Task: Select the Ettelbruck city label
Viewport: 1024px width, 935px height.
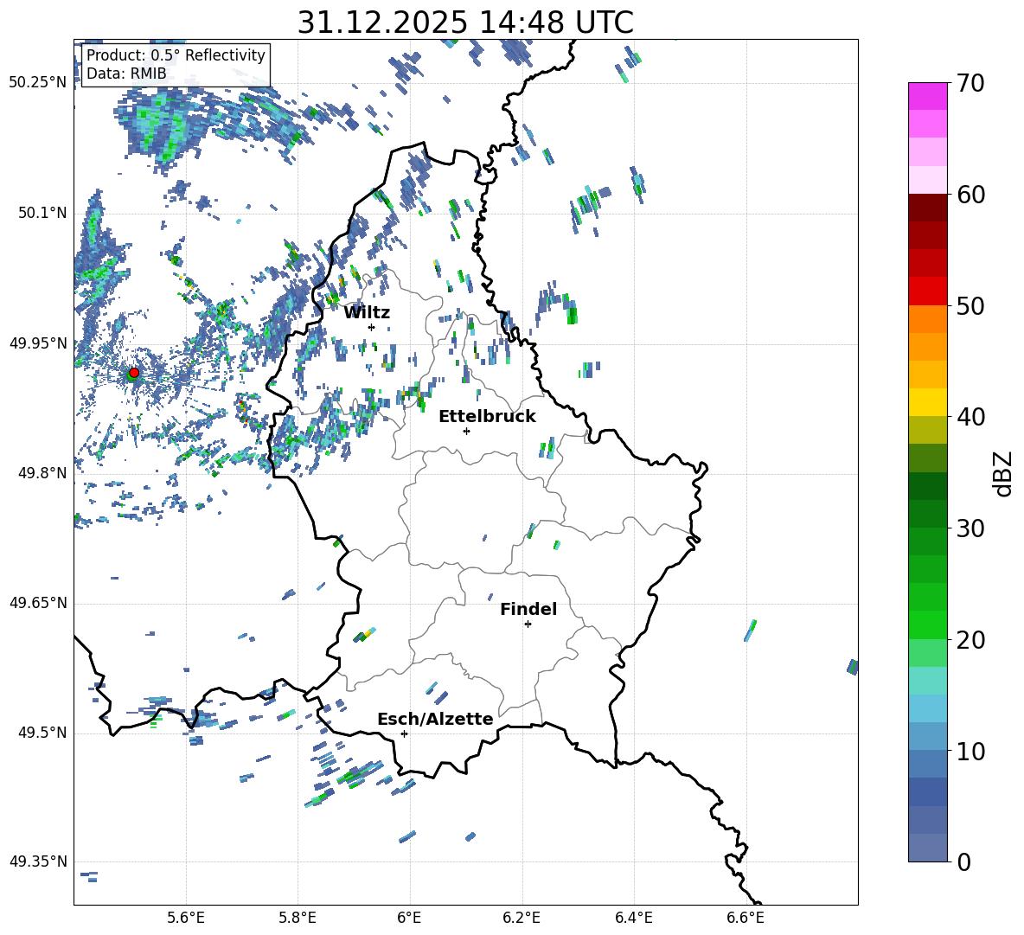Action: [487, 417]
